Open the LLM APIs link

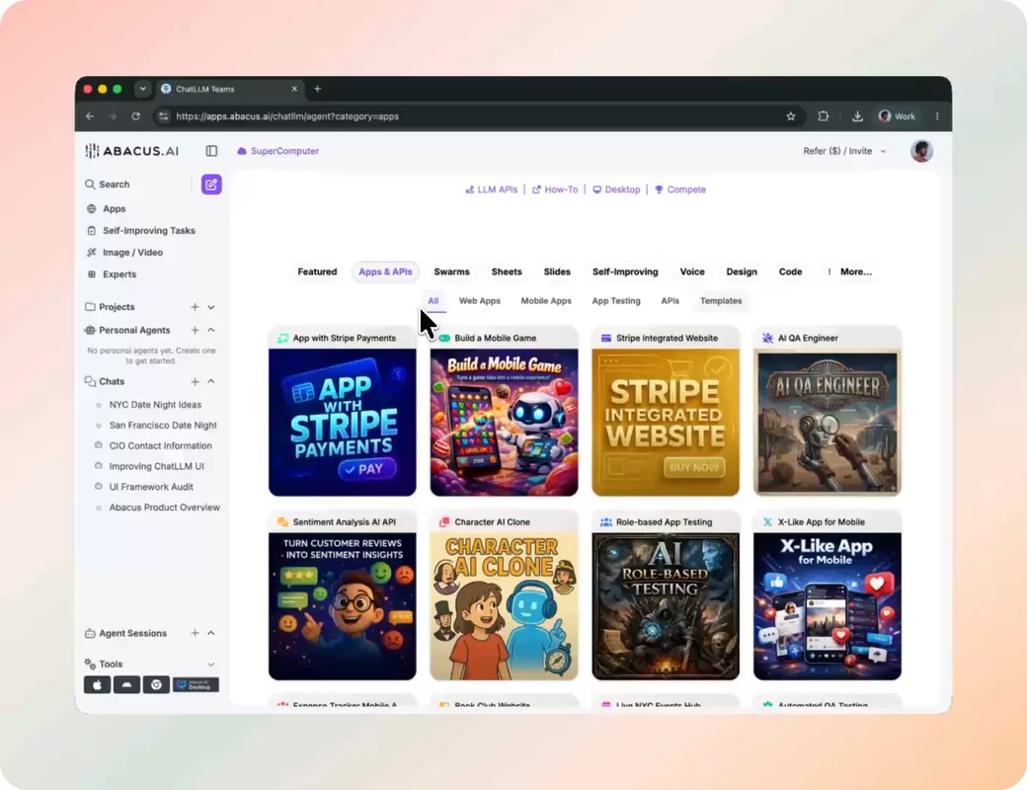[x=491, y=190]
